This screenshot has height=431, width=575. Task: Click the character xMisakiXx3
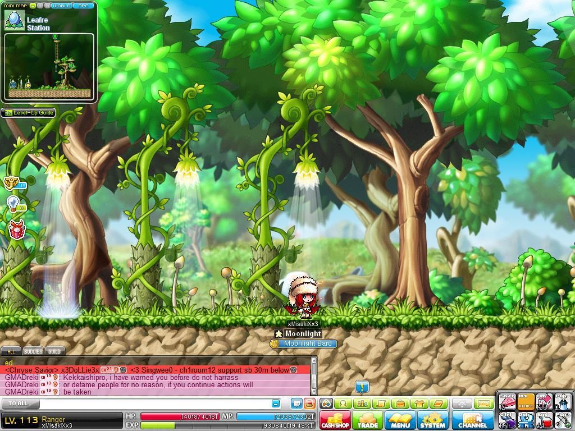[x=303, y=297]
